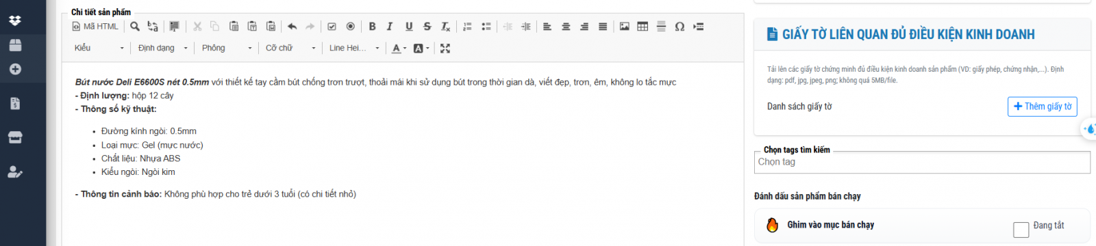Open the Định dạng format dropdown
The width and height of the screenshot is (1096, 246).
coord(163,48)
